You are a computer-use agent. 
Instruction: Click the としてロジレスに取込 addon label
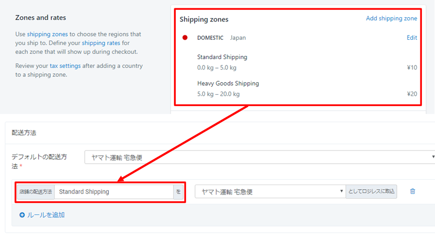[x=371, y=191]
